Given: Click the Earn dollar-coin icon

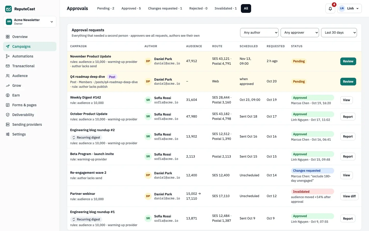Looking at the screenshot, I should pos(8,95).
